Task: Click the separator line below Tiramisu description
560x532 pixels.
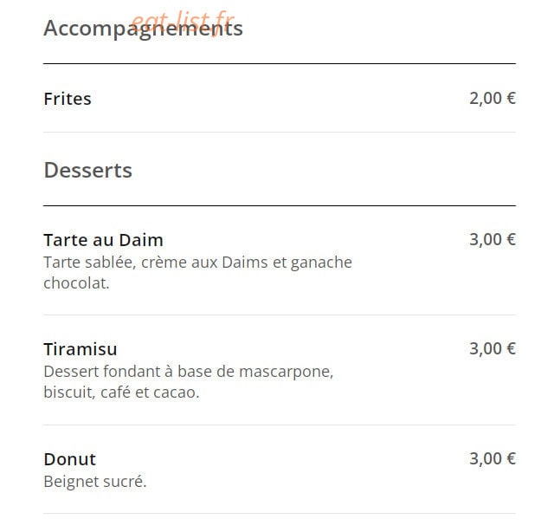Action: (280, 425)
